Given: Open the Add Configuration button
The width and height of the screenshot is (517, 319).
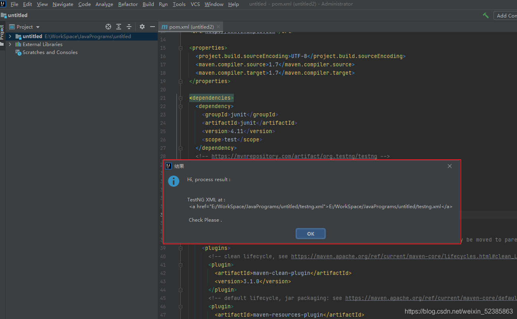Looking at the screenshot, I should [505, 15].
